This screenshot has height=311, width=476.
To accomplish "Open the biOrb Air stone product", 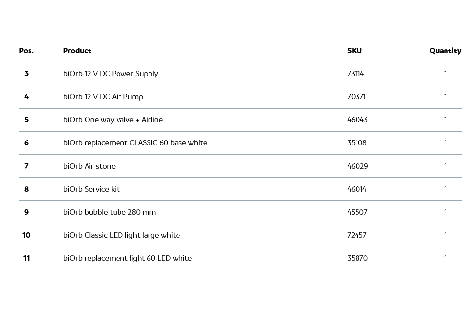I will (89, 166).
